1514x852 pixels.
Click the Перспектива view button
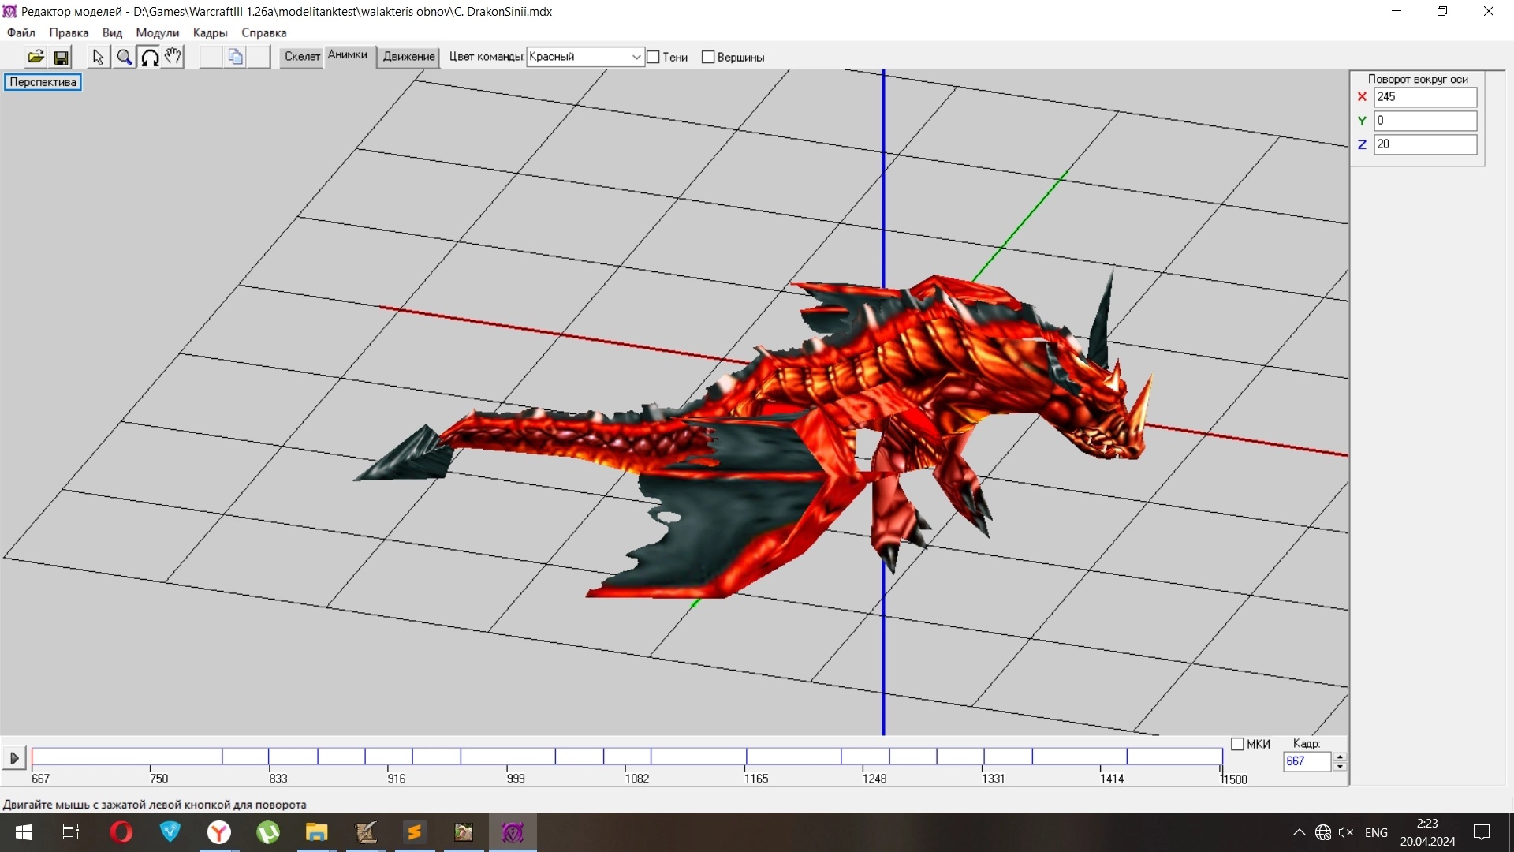(x=43, y=82)
